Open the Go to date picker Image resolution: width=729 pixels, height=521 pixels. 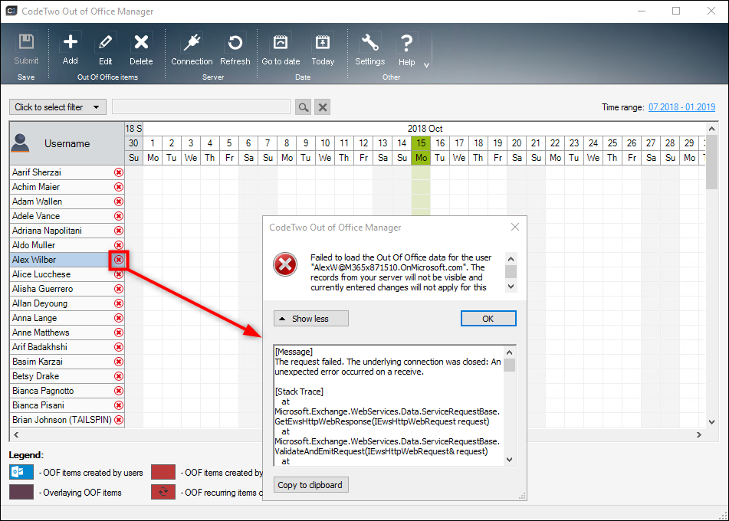(x=281, y=49)
